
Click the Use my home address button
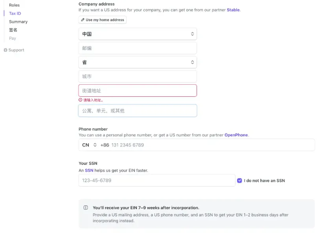point(103,20)
